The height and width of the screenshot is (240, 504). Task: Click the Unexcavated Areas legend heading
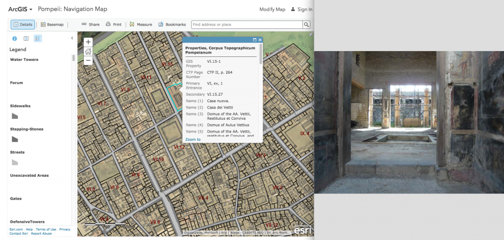29,176
